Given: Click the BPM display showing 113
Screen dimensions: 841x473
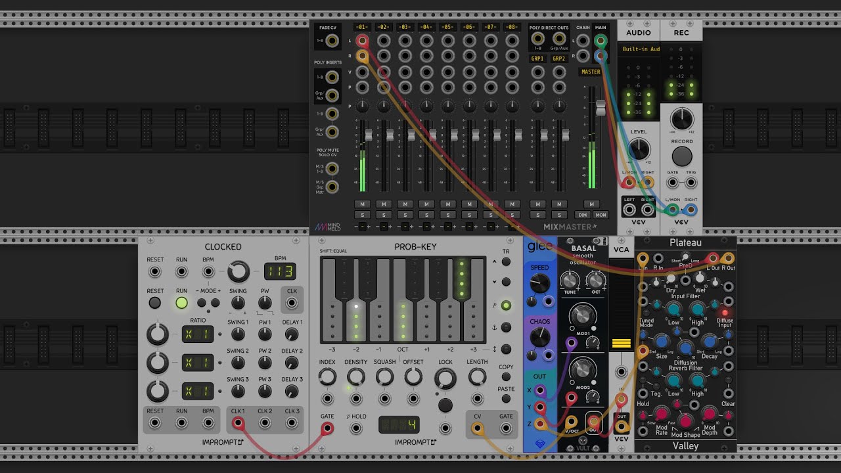Looking at the screenshot, I should point(280,271).
